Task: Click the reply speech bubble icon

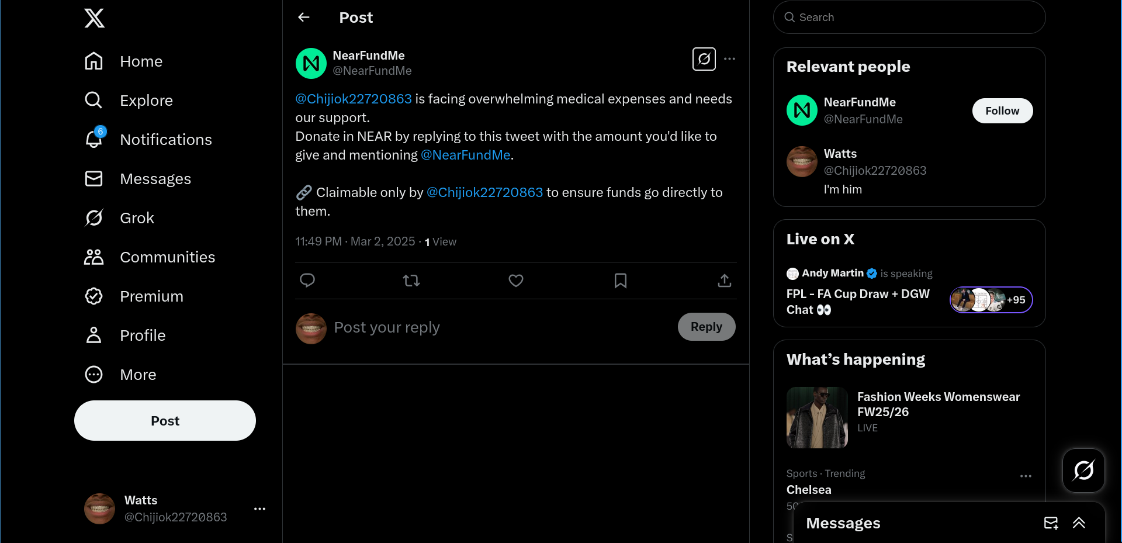Action: (x=307, y=281)
